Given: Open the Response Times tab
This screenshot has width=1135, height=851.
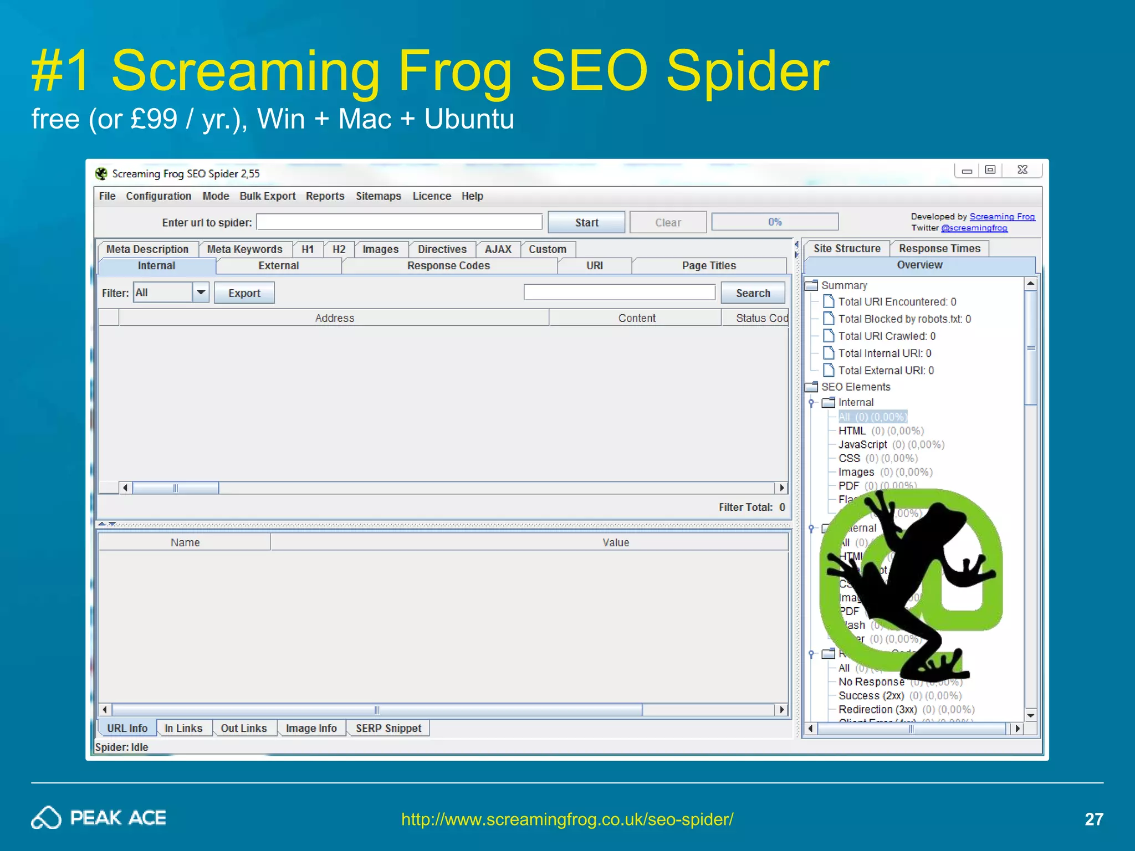Looking at the screenshot, I should [939, 249].
